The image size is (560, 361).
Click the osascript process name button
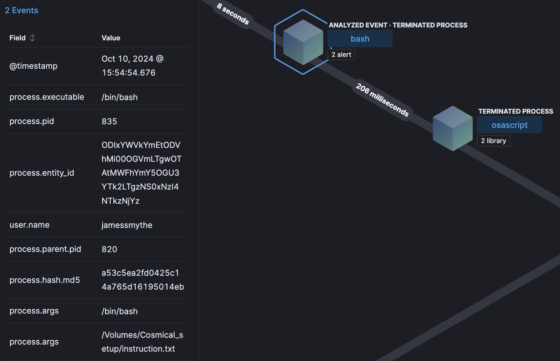pos(510,125)
